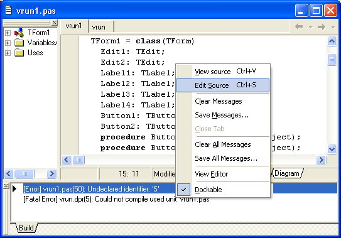
Task: Expand the Uses tree node
Action: 8,53
